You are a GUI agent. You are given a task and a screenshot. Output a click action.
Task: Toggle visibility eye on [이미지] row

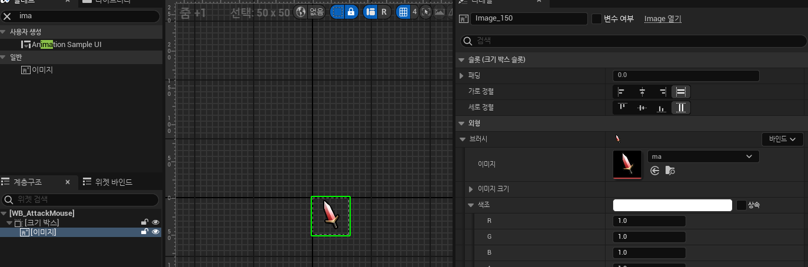pyautogui.click(x=155, y=232)
